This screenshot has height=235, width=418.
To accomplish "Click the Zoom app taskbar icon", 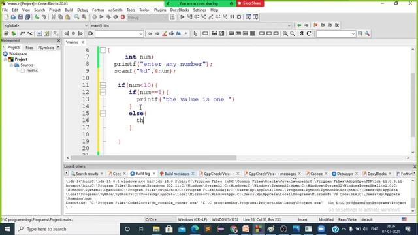I will pyautogui.click(x=321, y=229).
